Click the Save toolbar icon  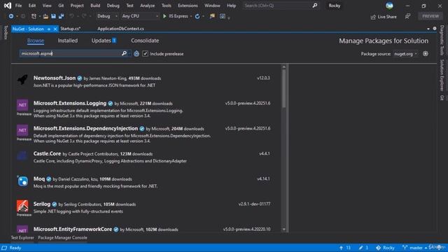pyautogui.click(x=53, y=16)
